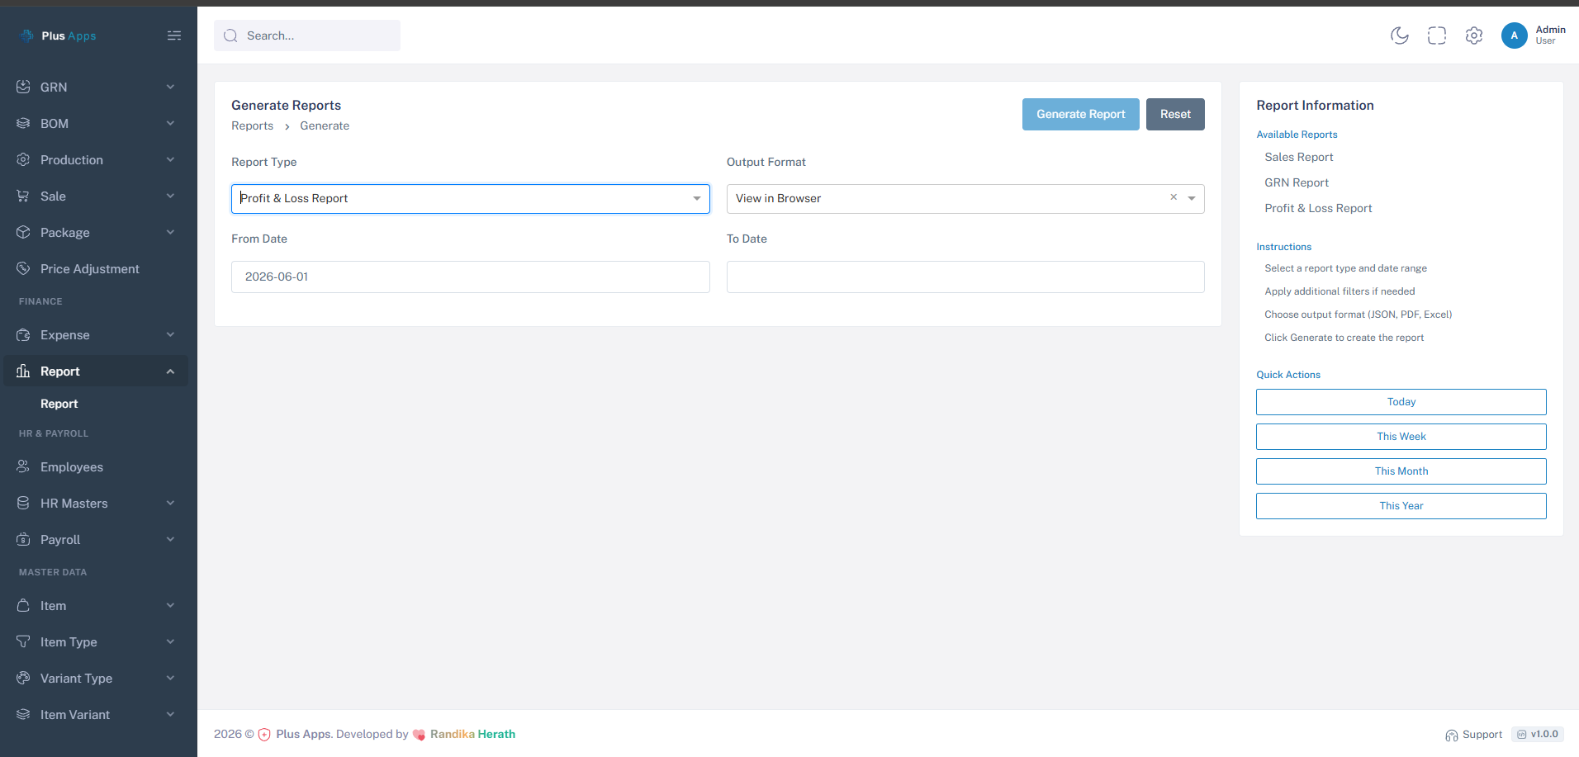Clear Output Format selection with the x
The height and width of the screenshot is (757, 1579).
(x=1174, y=197)
